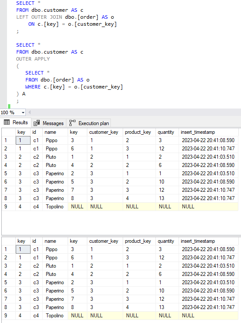Click the Topolino cell in first grid

pyautogui.click(x=55, y=207)
